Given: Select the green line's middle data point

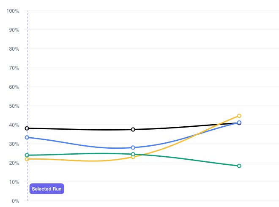Looking at the screenshot, I should click(133, 154).
